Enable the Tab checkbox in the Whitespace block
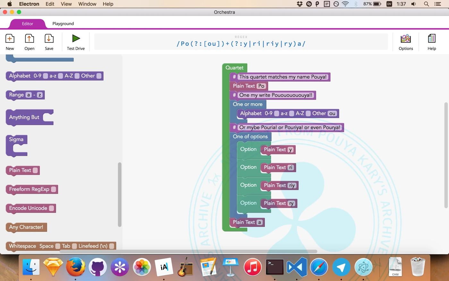 coord(74,246)
